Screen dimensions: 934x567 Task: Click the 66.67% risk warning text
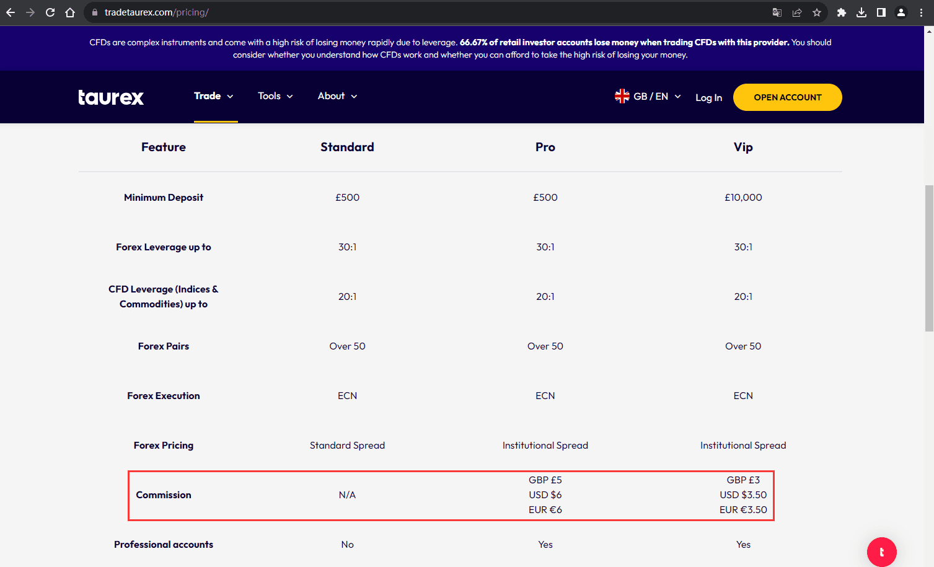point(624,42)
